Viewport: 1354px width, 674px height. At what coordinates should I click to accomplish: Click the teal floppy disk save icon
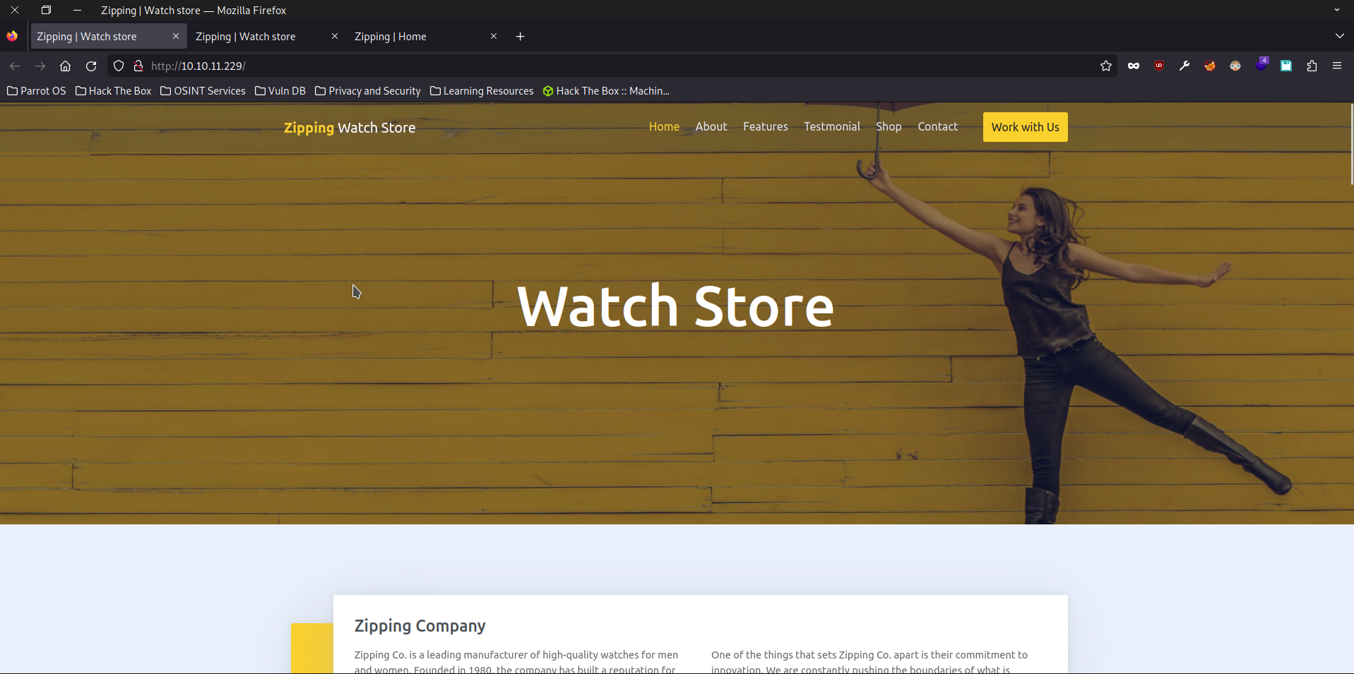click(1286, 66)
